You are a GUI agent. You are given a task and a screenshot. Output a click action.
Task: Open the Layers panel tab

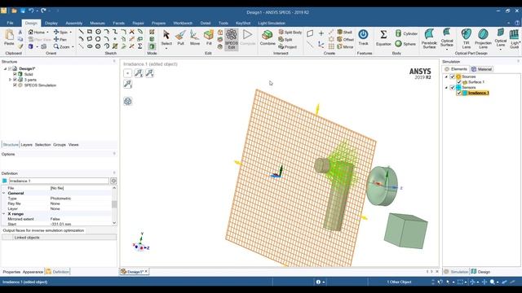click(x=27, y=145)
